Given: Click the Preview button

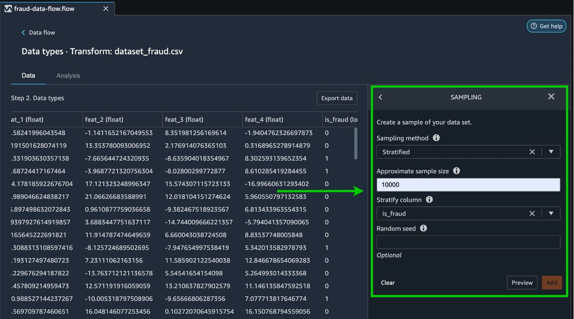Looking at the screenshot, I should click(522, 283).
